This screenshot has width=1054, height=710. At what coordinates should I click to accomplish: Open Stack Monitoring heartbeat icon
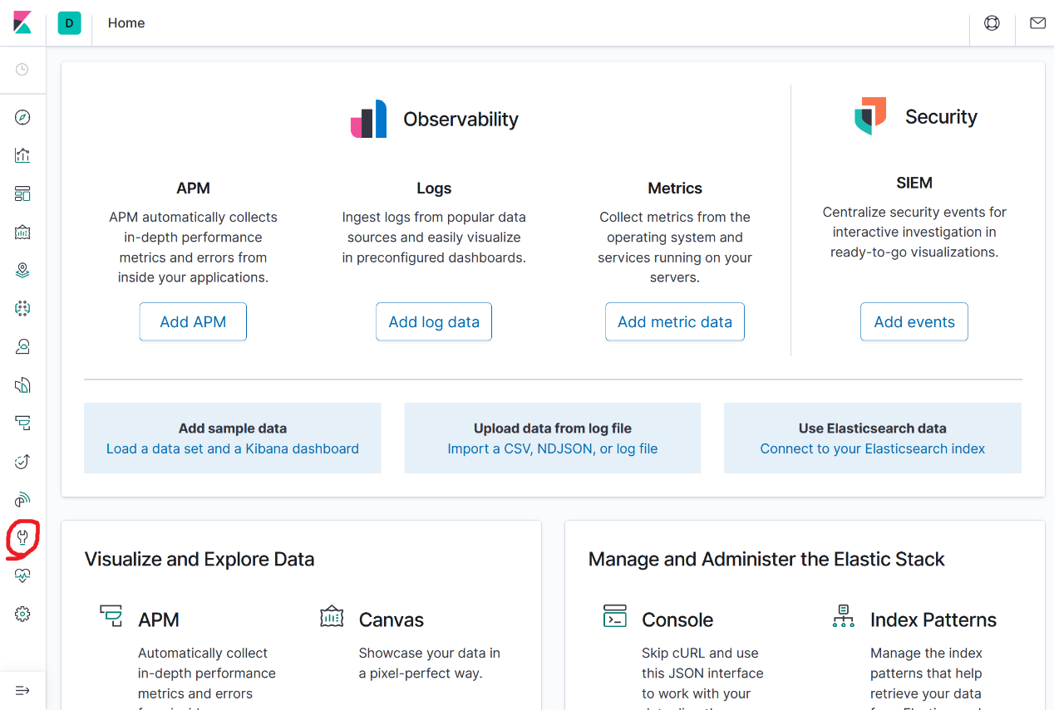click(22, 575)
